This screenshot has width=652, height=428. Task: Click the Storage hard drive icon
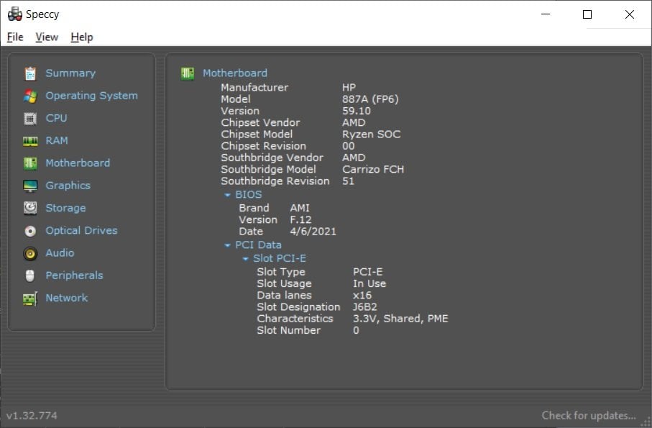pyautogui.click(x=30, y=208)
